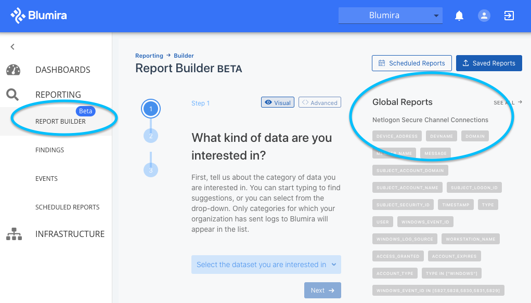The width and height of the screenshot is (531, 303).
Task: Click the ACCOUNT_TYPE tag
Action: pos(395,273)
